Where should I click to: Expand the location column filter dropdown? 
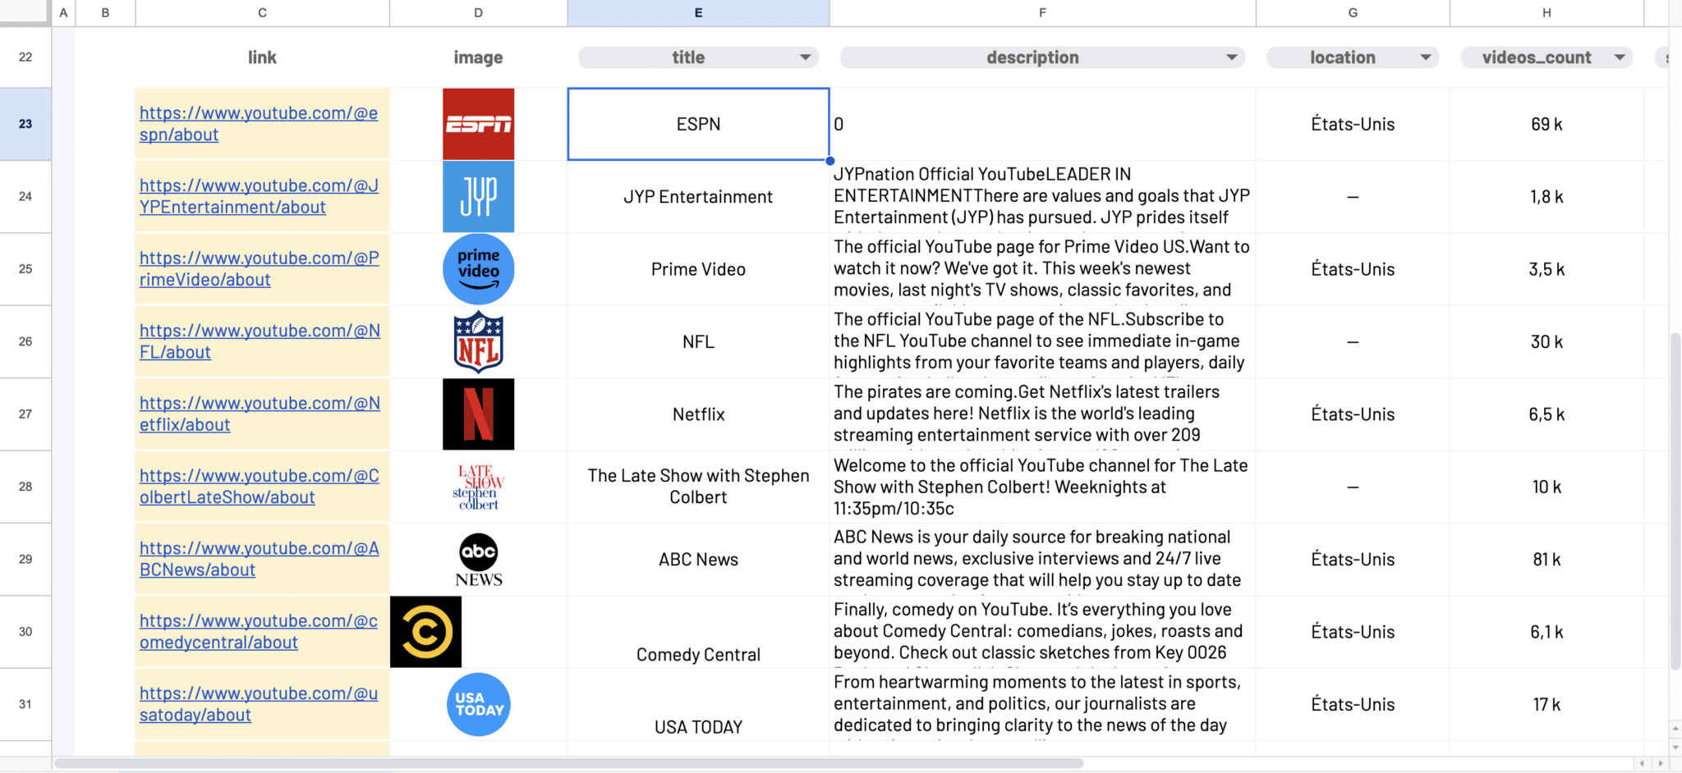[x=1426, y=57]
